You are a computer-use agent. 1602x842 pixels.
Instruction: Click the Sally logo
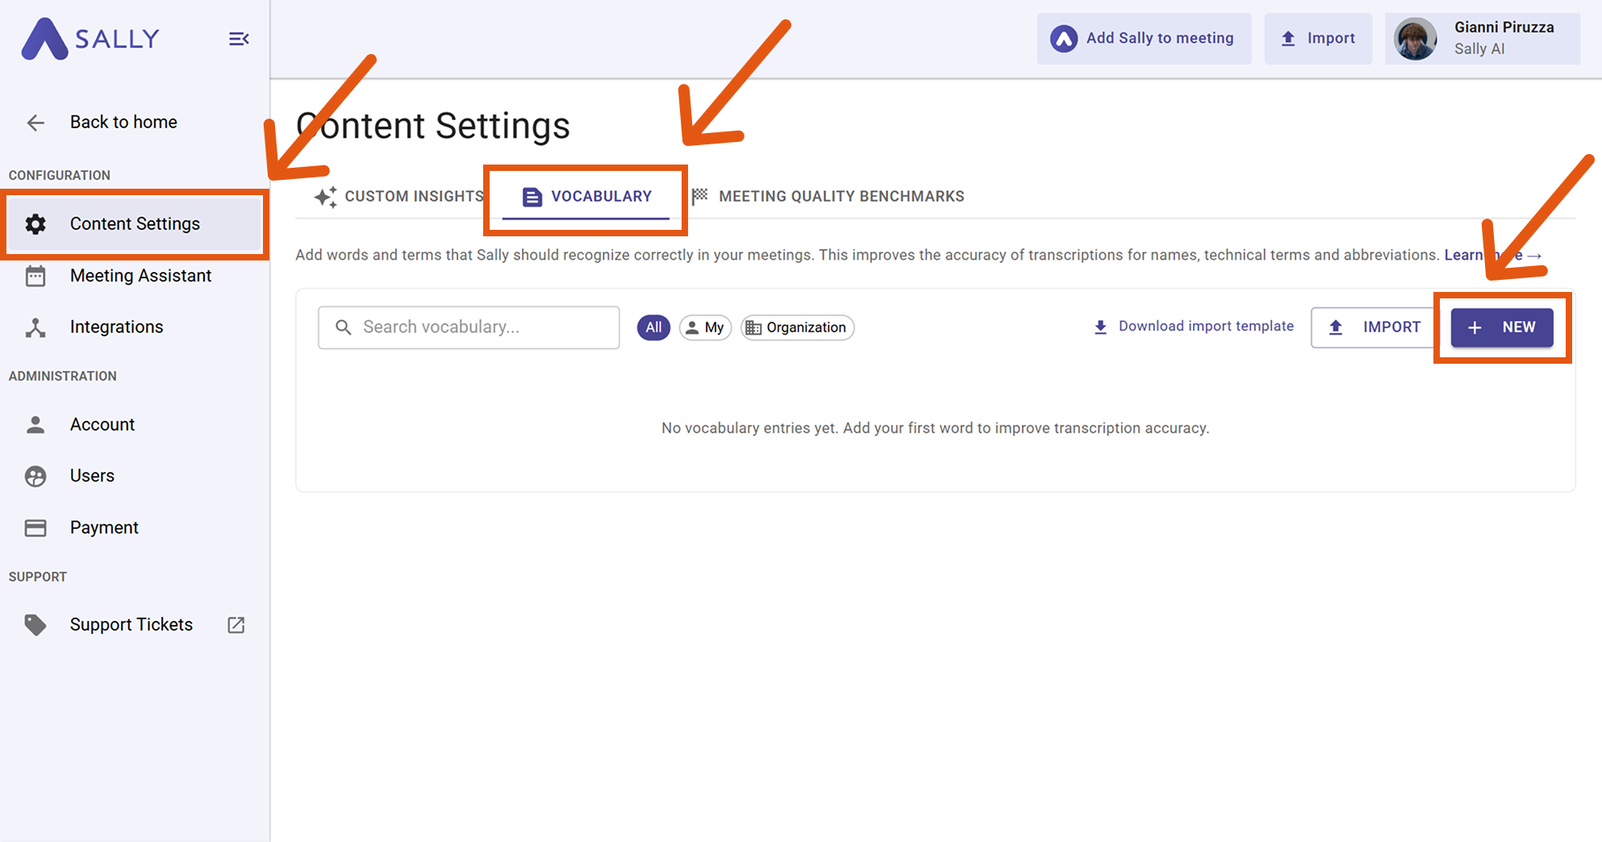pyautogui.click(x=90, y=39)
